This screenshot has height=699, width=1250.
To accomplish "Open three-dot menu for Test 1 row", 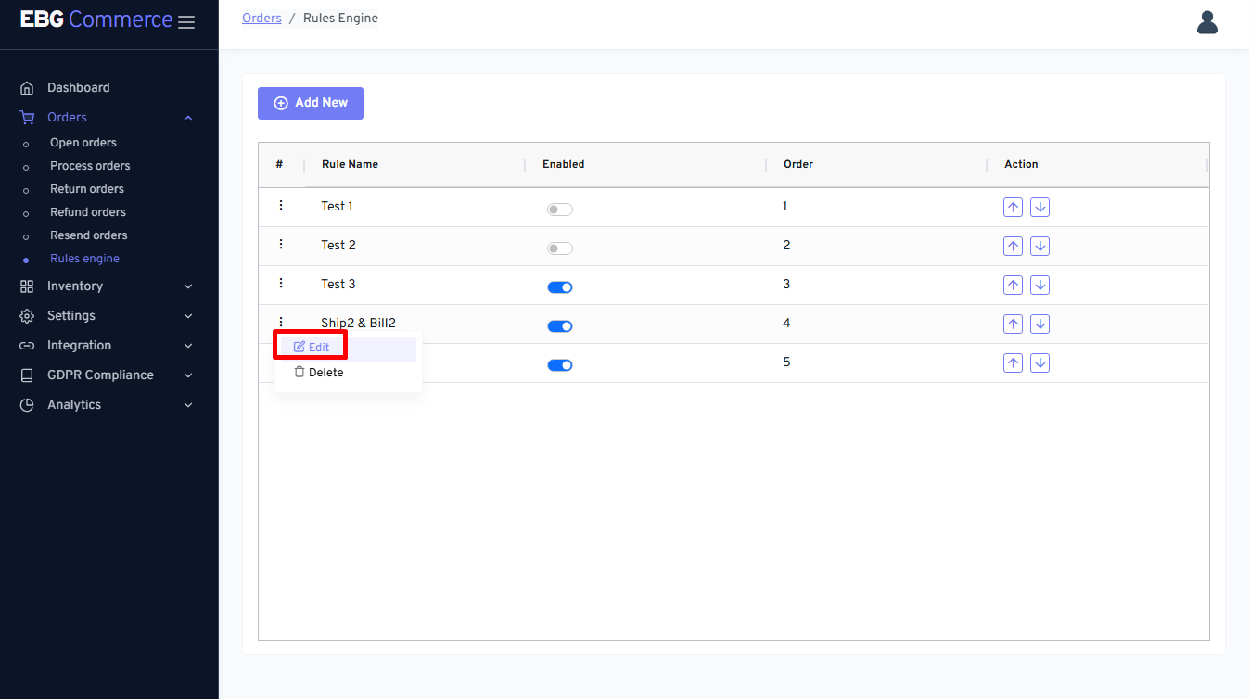I will click(281, 206).
